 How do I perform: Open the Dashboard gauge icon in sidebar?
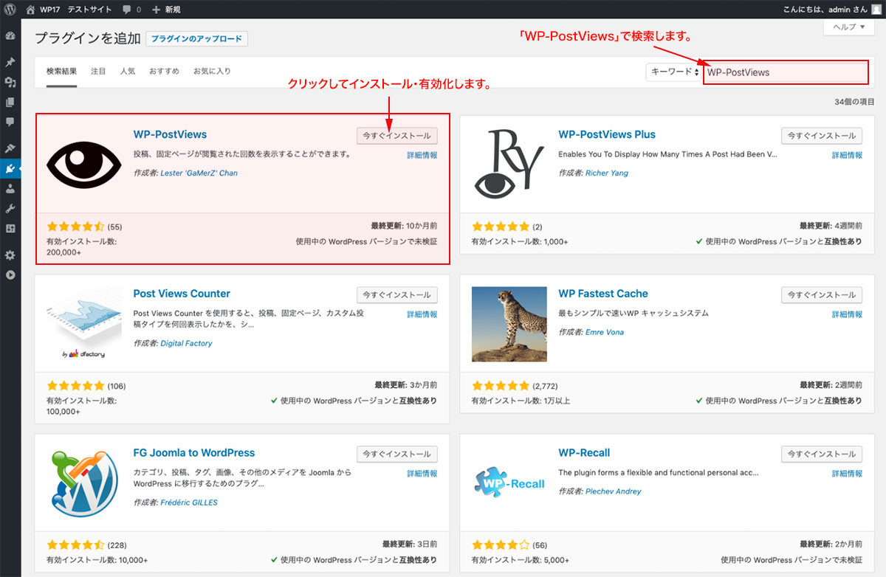10,35
